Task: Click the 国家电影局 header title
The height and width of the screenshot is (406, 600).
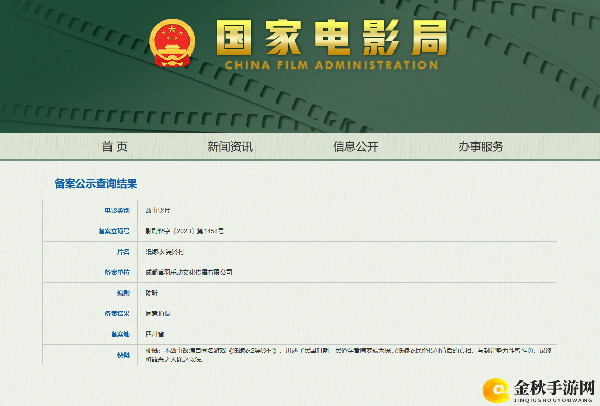Action: [x=332, y=38]
